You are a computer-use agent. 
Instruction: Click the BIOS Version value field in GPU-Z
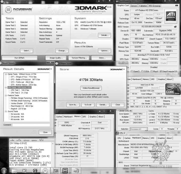point(151,27)
